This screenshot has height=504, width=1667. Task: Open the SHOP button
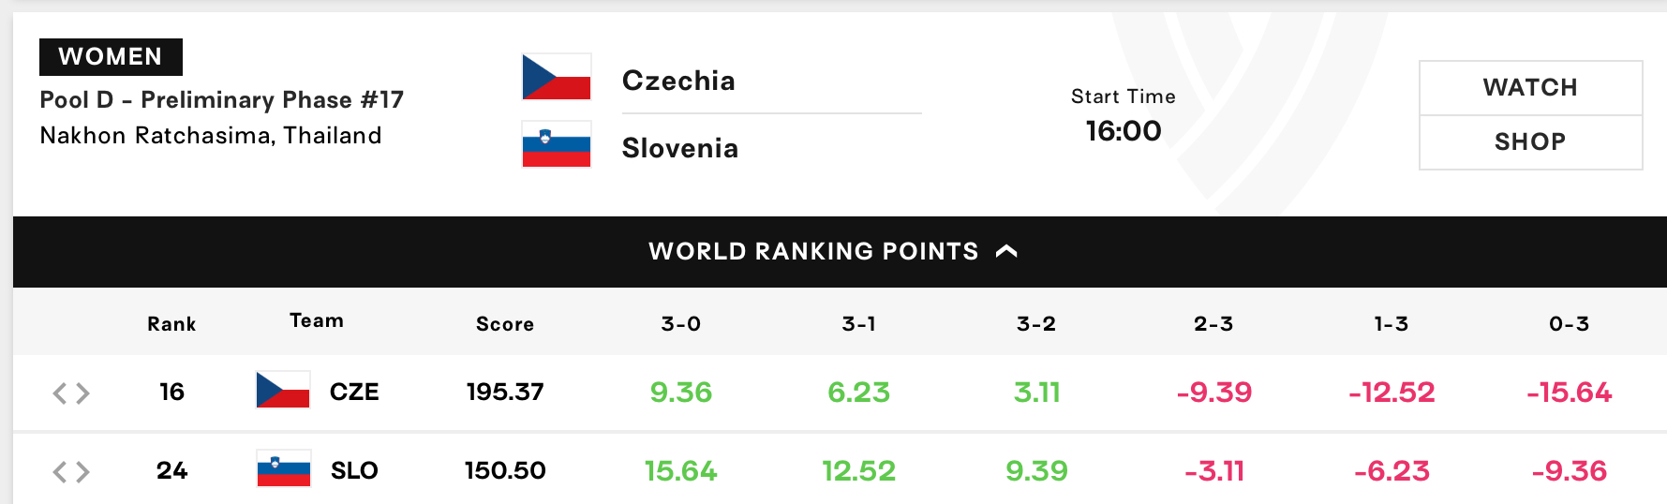coord(1530,142)
